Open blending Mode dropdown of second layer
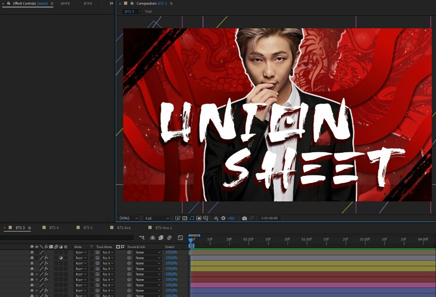The image size is (436, 297). click(81, 258)
